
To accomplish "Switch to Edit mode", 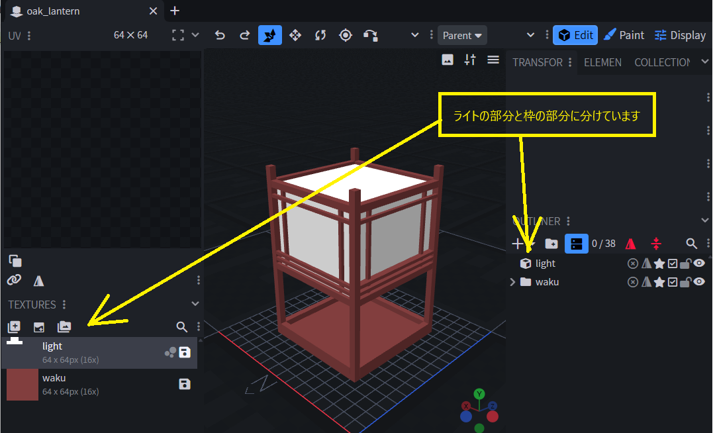I will pyautogui.click(x=575, y=35).
